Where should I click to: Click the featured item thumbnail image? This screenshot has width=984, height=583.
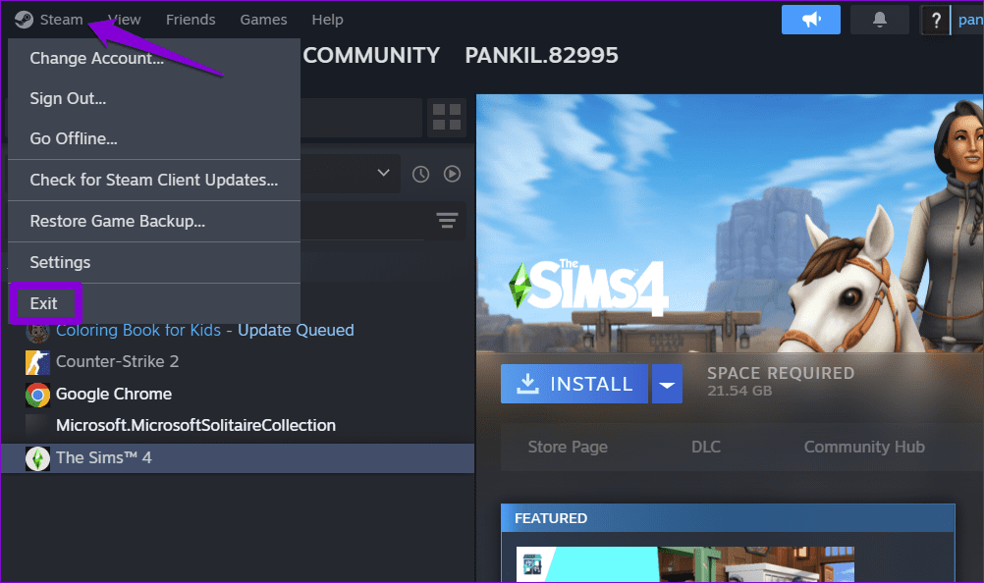(x=684, y=564)
